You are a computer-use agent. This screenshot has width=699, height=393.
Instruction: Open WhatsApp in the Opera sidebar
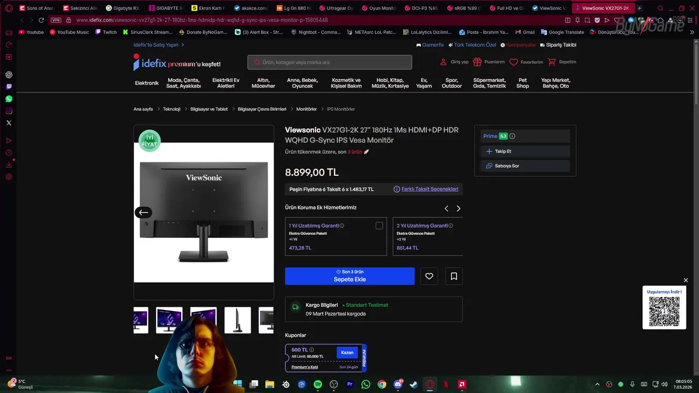tap(9, 99)
